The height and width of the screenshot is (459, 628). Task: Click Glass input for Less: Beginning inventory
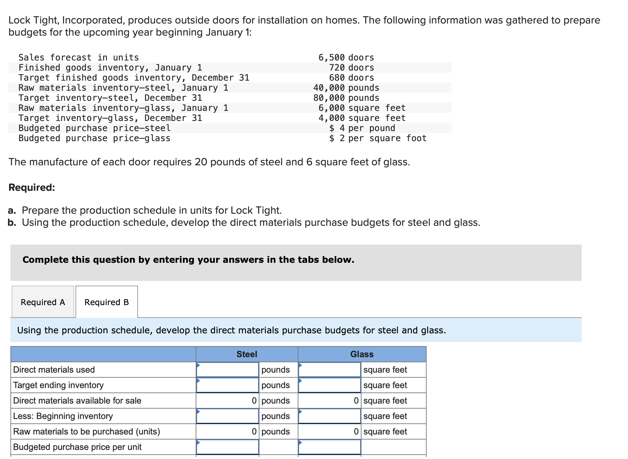coord(330,416)
